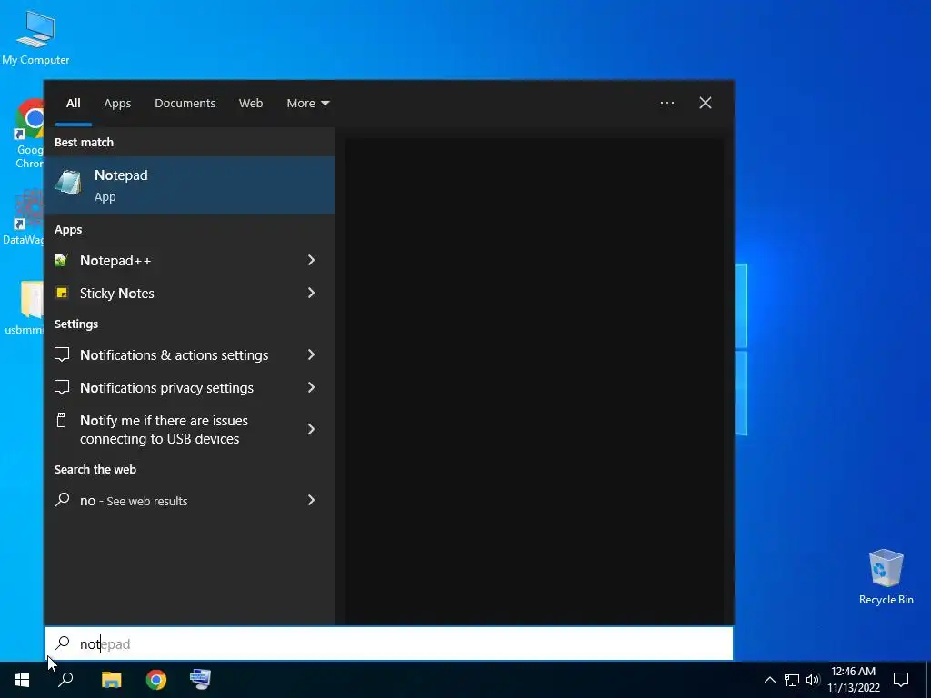Open Notifications & actions settings result
Viewport: 931px width, 698px height.
coord(172,355)
